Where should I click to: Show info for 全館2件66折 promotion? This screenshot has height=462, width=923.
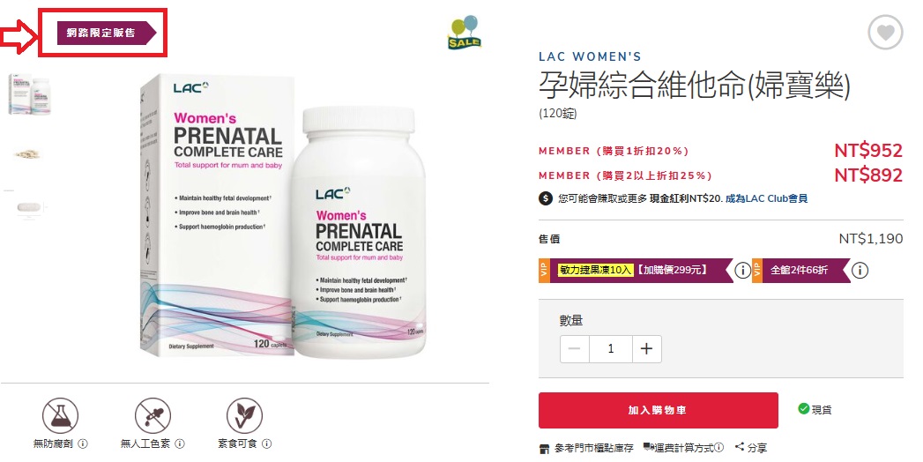coord(860,270)
